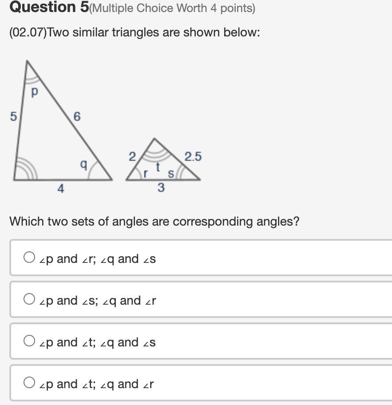Click angle label r in small triangle
This screenshot has height=405, width=392.
145,173
